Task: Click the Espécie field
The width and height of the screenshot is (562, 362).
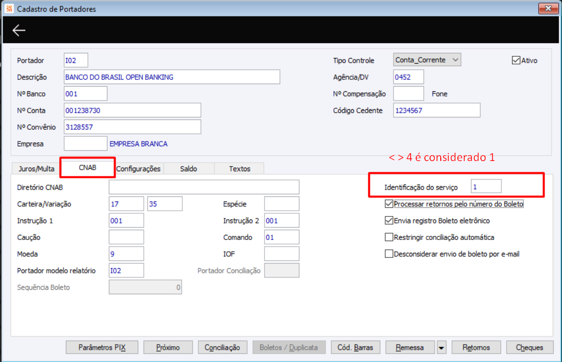Action: [282, 204]
